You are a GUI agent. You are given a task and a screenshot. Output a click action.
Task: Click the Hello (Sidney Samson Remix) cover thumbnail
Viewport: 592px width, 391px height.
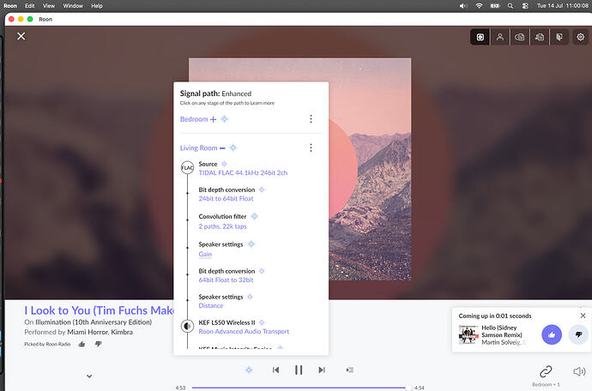point(468,334)
